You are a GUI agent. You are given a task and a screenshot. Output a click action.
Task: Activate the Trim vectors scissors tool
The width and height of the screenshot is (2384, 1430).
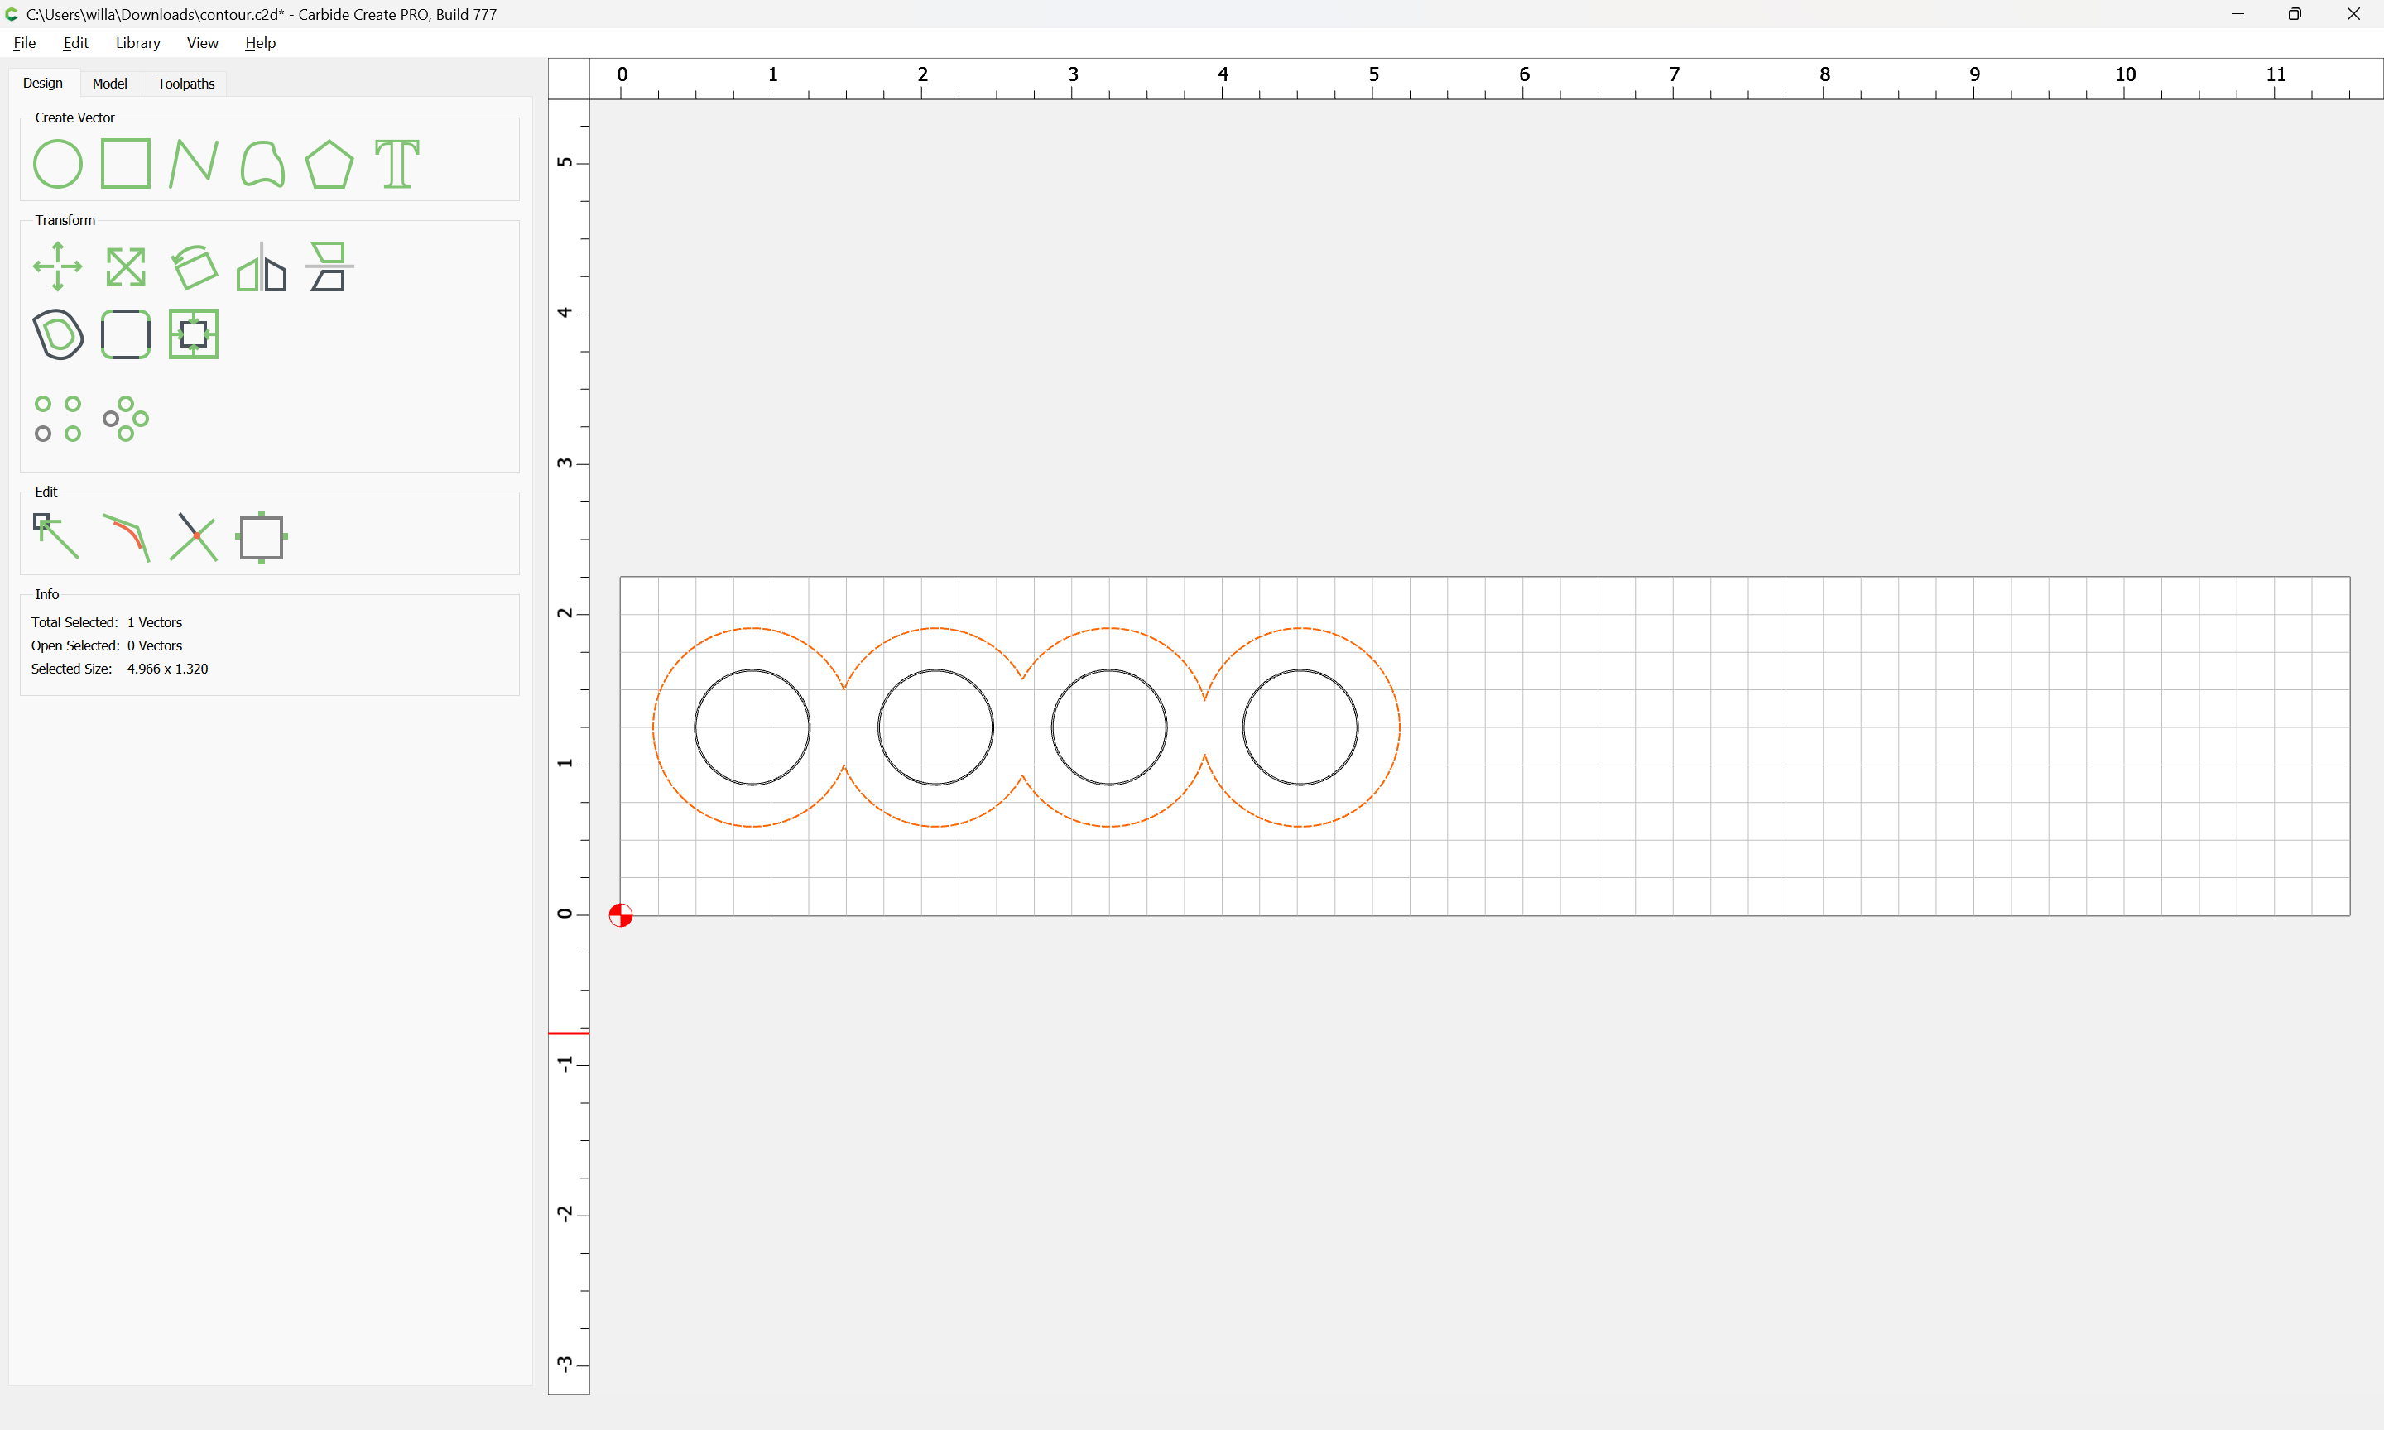coord(194,537)
